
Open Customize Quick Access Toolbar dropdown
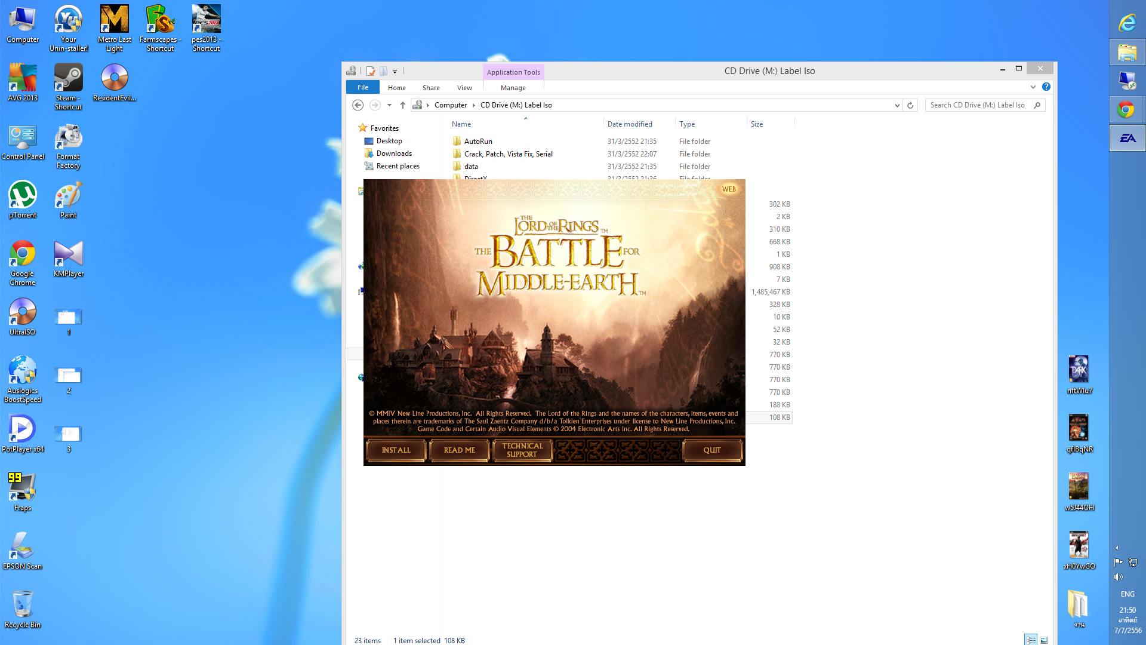point(395,72)
